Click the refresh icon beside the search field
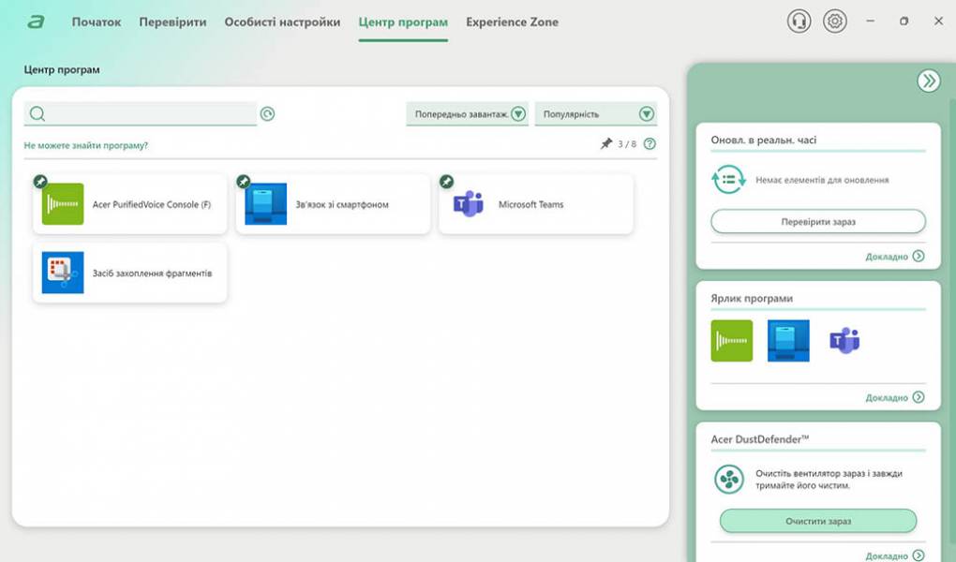The image size is (956, 562). [268, 114]
